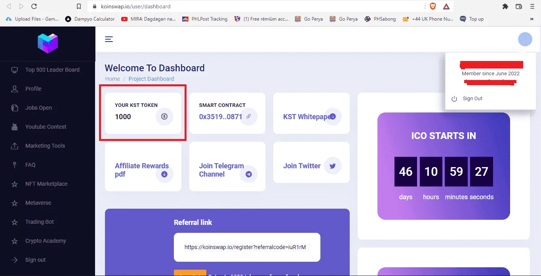Reload the page with browser refresh

[34, 6]
